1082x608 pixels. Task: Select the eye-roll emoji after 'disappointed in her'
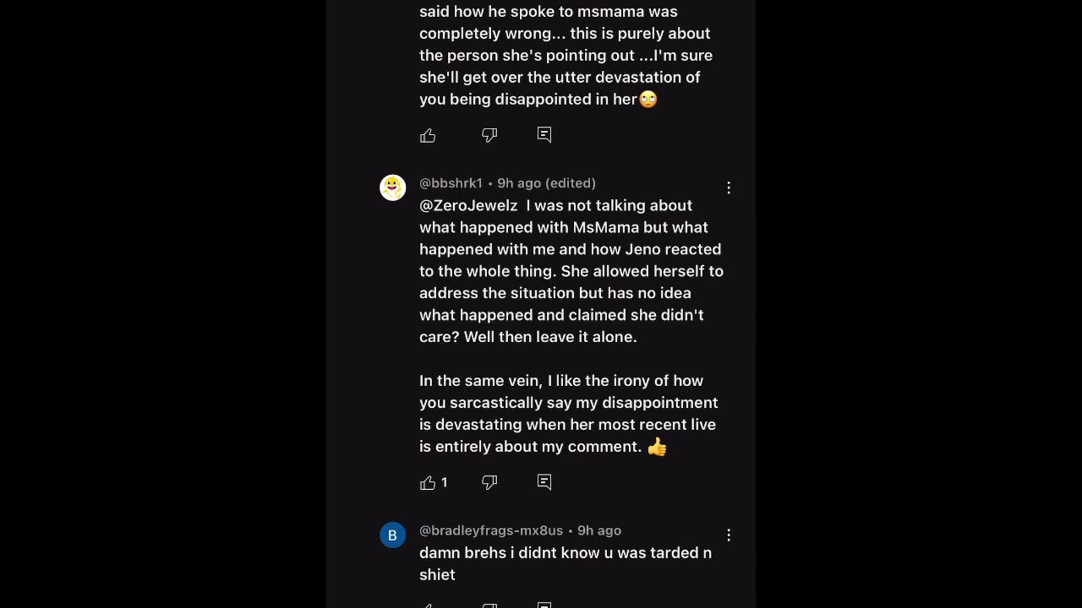point(648,99)
